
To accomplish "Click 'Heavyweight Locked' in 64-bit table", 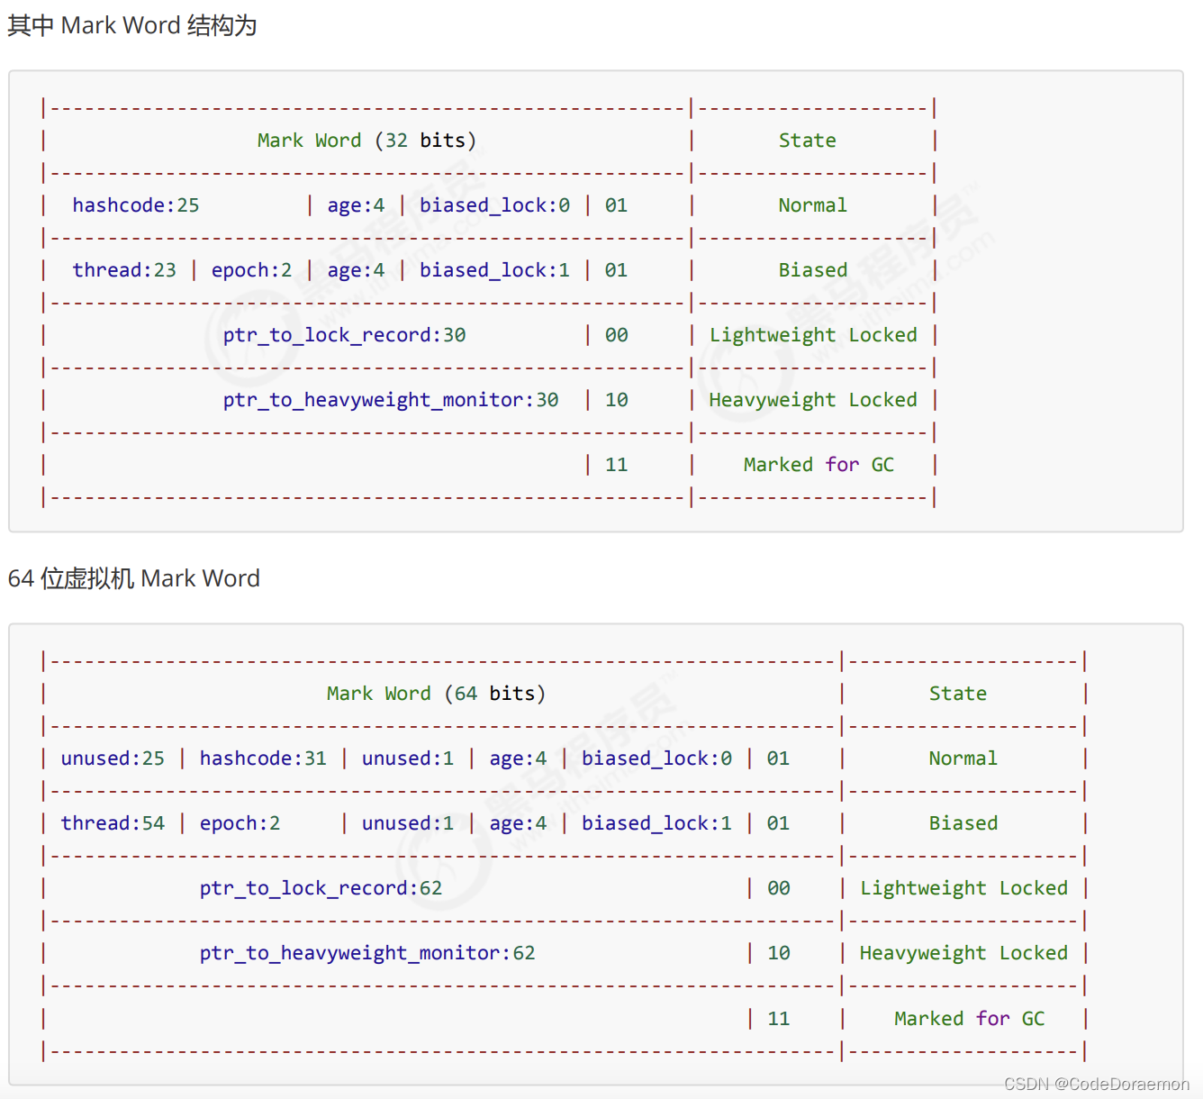I will (x=963, y=953).
